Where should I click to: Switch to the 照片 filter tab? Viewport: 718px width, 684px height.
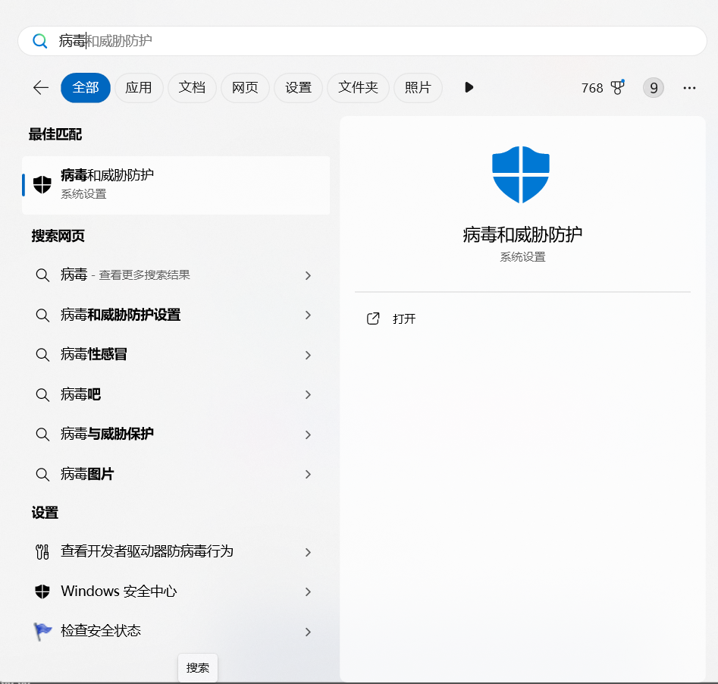418,87
